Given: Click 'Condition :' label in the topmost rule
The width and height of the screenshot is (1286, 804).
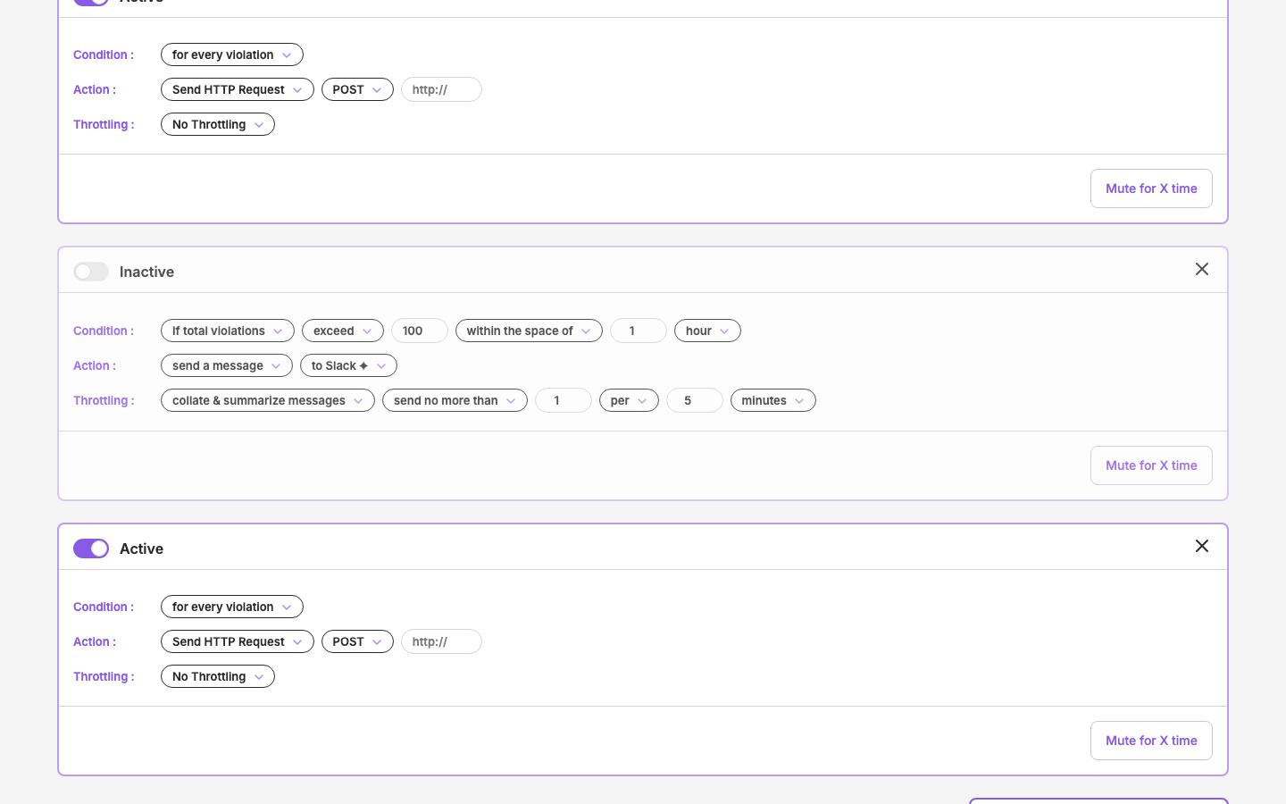Looking at the screenshot, I should (x=104, y=54).
